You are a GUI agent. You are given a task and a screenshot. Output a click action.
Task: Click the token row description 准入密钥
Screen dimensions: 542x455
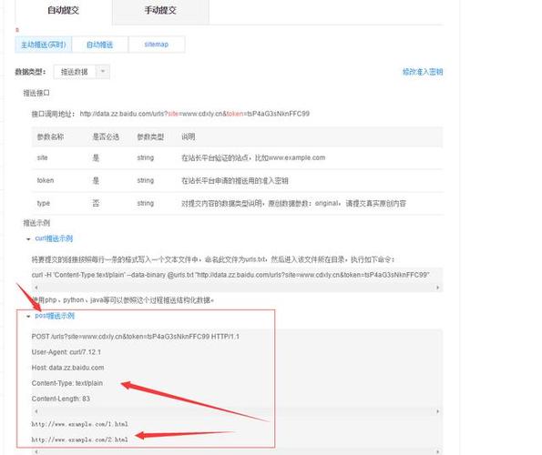(235, 180)
